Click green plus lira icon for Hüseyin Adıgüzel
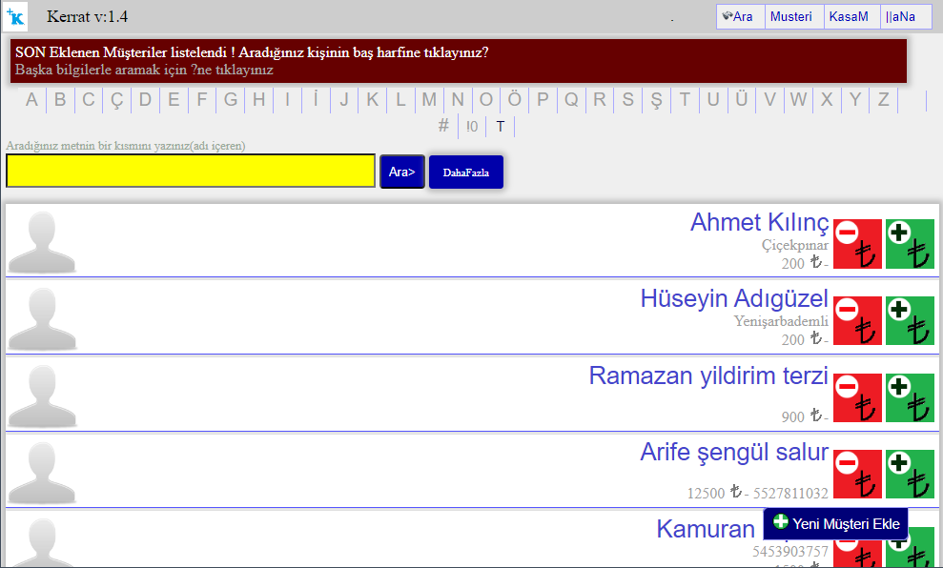The height and width of the screenshot is (568, 943). (910, 321)
